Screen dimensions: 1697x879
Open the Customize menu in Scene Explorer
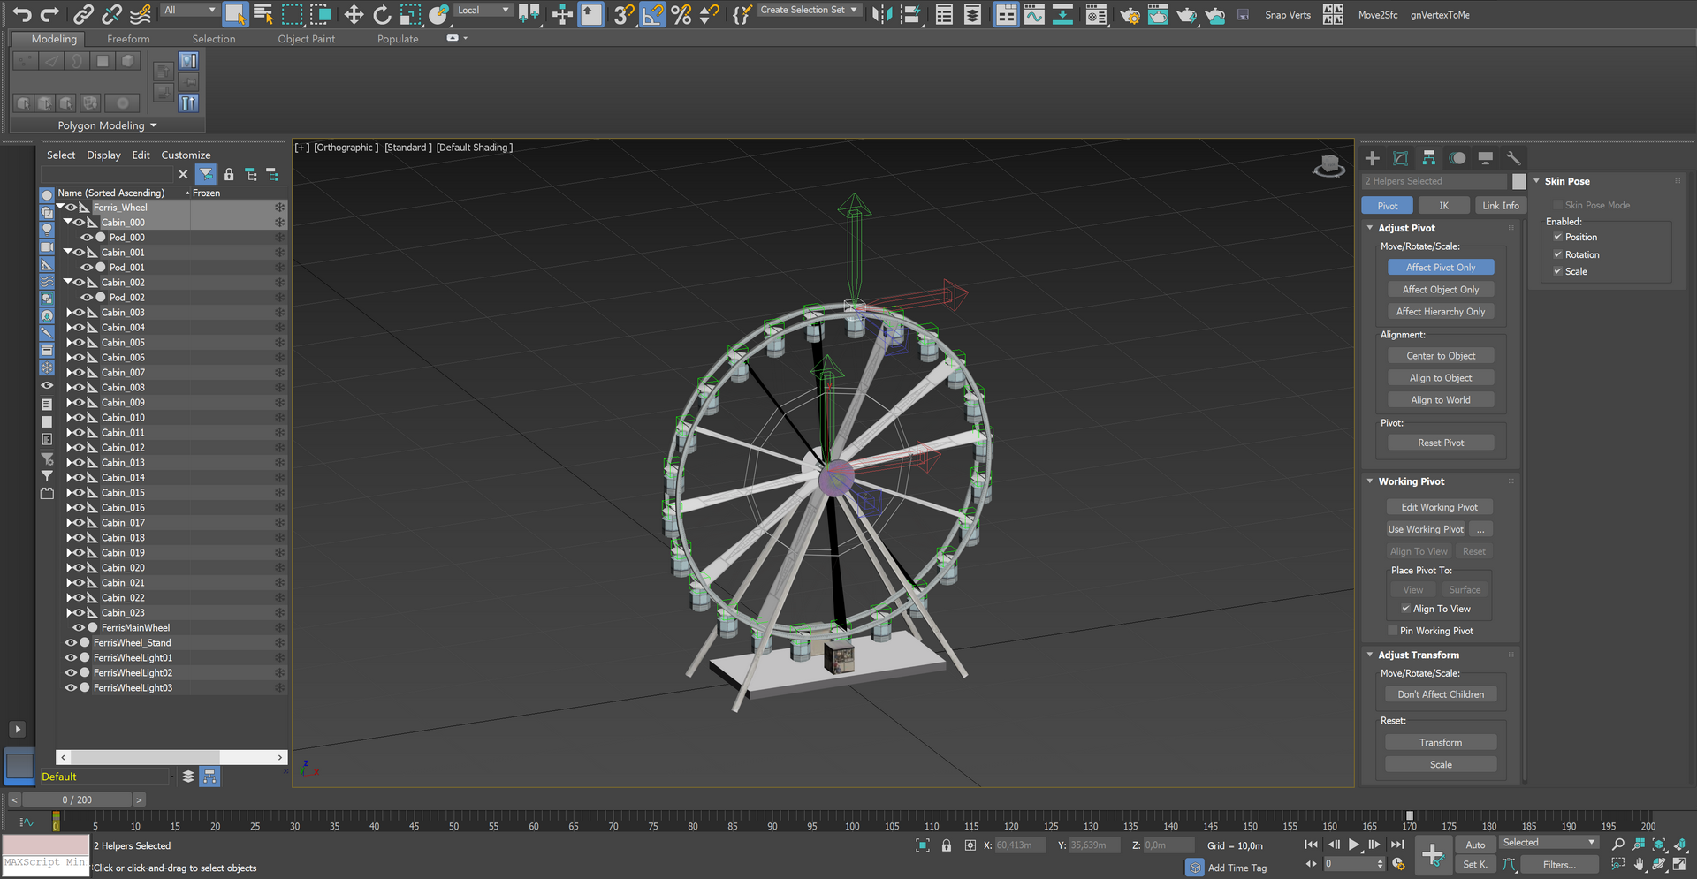186,155
